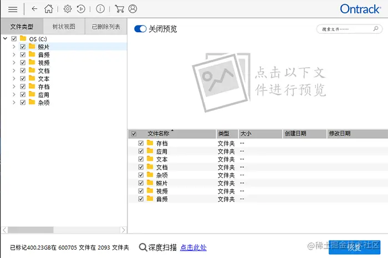This screenshot has width=388, height=258.
Task: Expand the 照片 tree node
Action: tap(14, 47)
